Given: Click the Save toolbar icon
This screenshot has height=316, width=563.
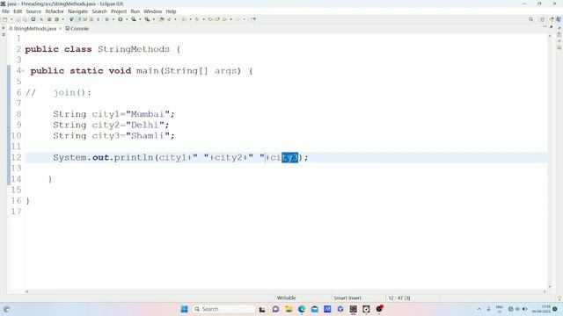Looking at the screenshot, I should tap(18, 19).
